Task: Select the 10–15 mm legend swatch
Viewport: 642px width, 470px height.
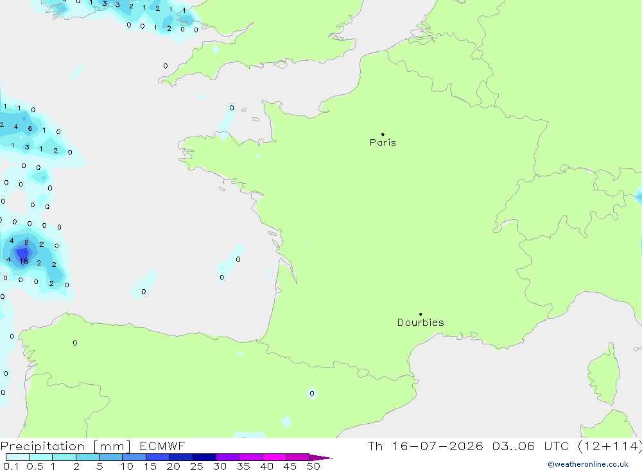Action: tap(134, 457)
